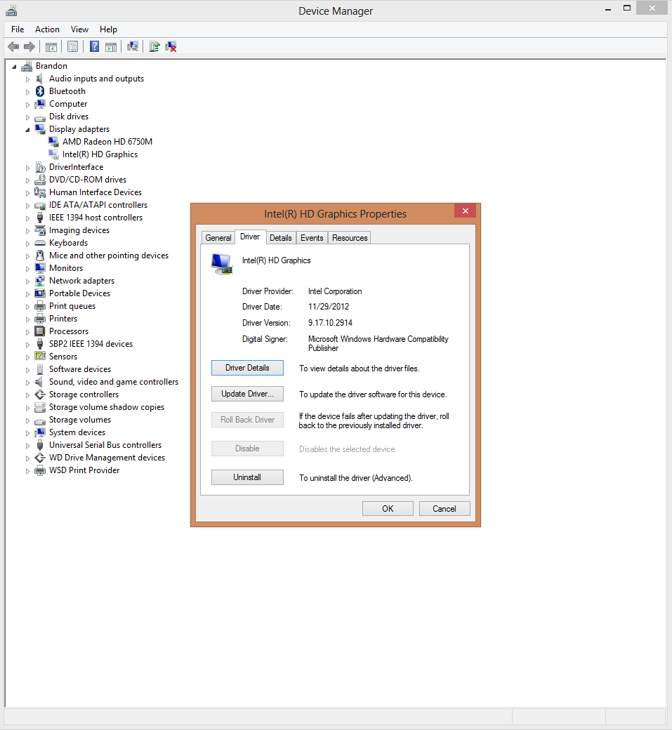Click the Bluetooth category icon

coord(40,91)
